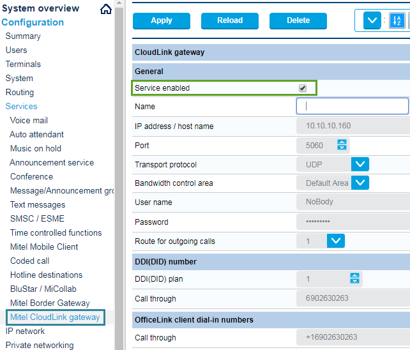Click the Delete button
Viewport: 410px width, 350px height.
click(298, 20)
